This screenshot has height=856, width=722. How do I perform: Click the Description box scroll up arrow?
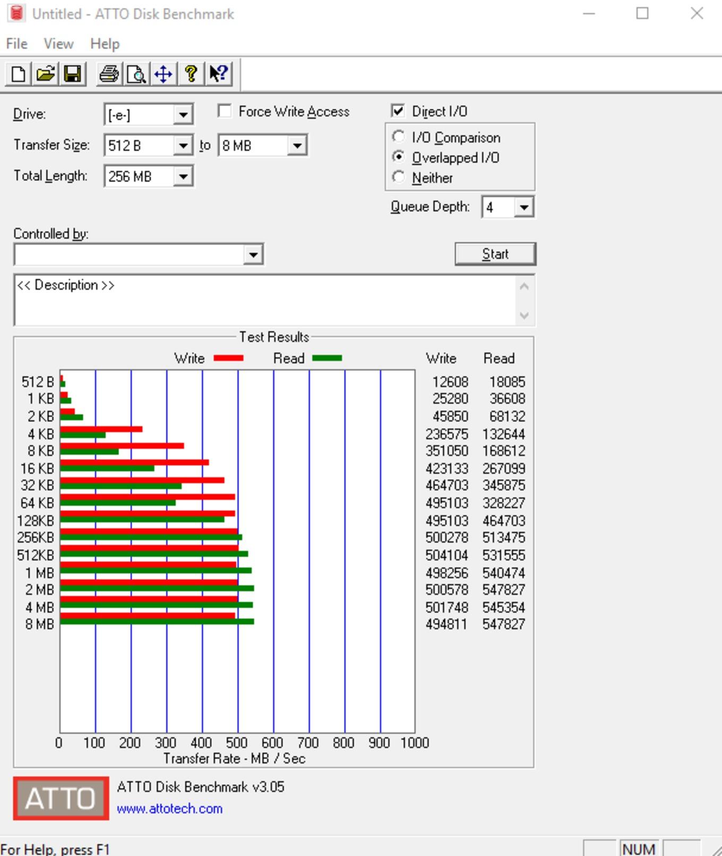(x=525, y=287)
